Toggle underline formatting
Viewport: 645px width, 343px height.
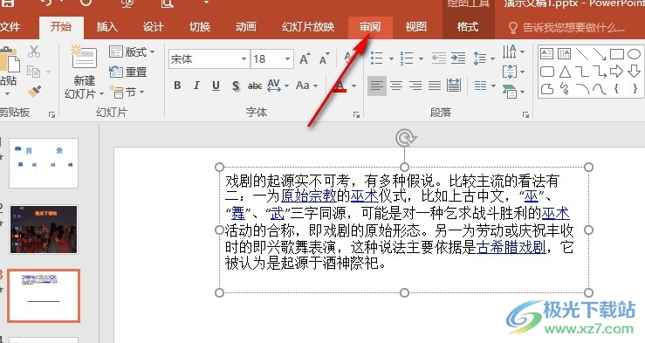click(x=216, y=86)
